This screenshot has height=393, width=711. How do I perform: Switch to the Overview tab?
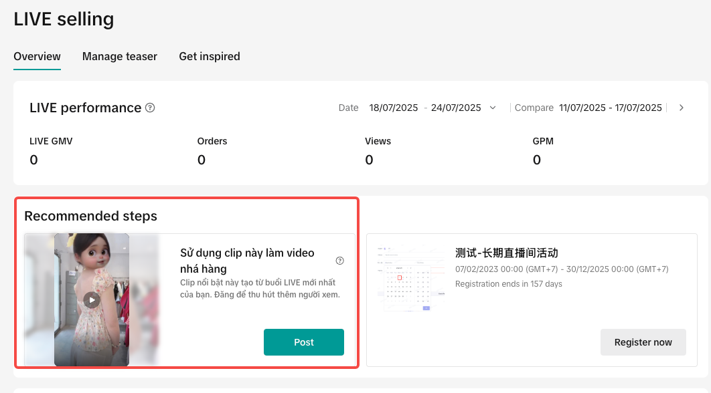click(x=37, y=57)
